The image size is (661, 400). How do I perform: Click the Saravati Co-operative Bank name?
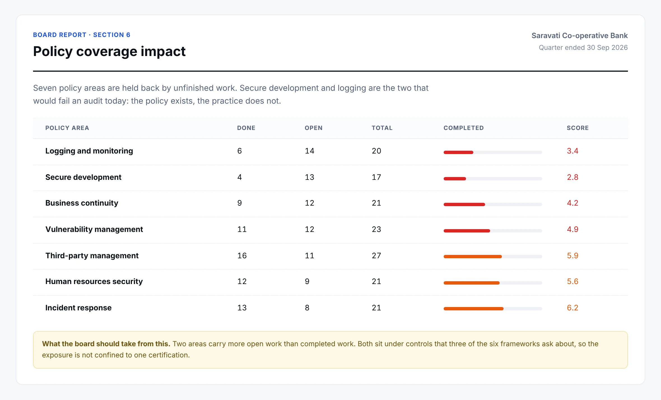tap(579, 36)
